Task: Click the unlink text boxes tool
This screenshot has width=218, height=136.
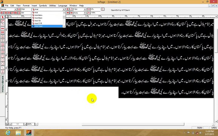Action: coord(3,32)
